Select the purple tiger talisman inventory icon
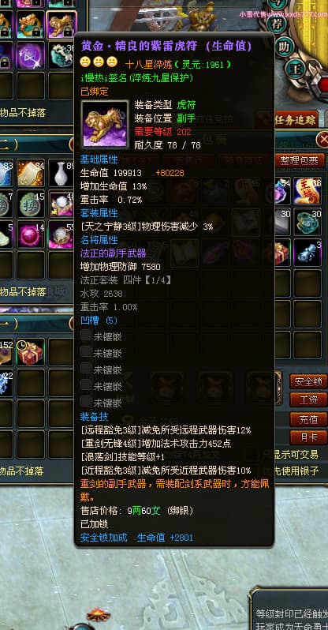This screenshot has height=630, width=328. click(x=61, y=24)
